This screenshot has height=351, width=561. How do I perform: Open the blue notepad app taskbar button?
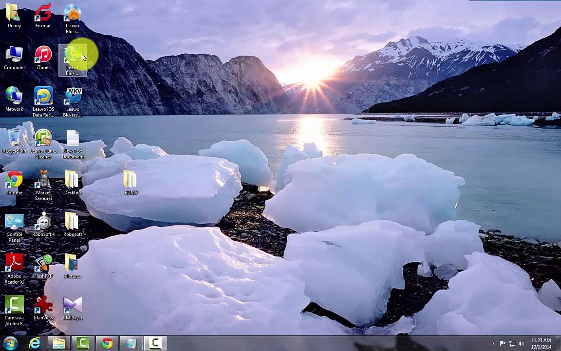click(x=131, y=343)
